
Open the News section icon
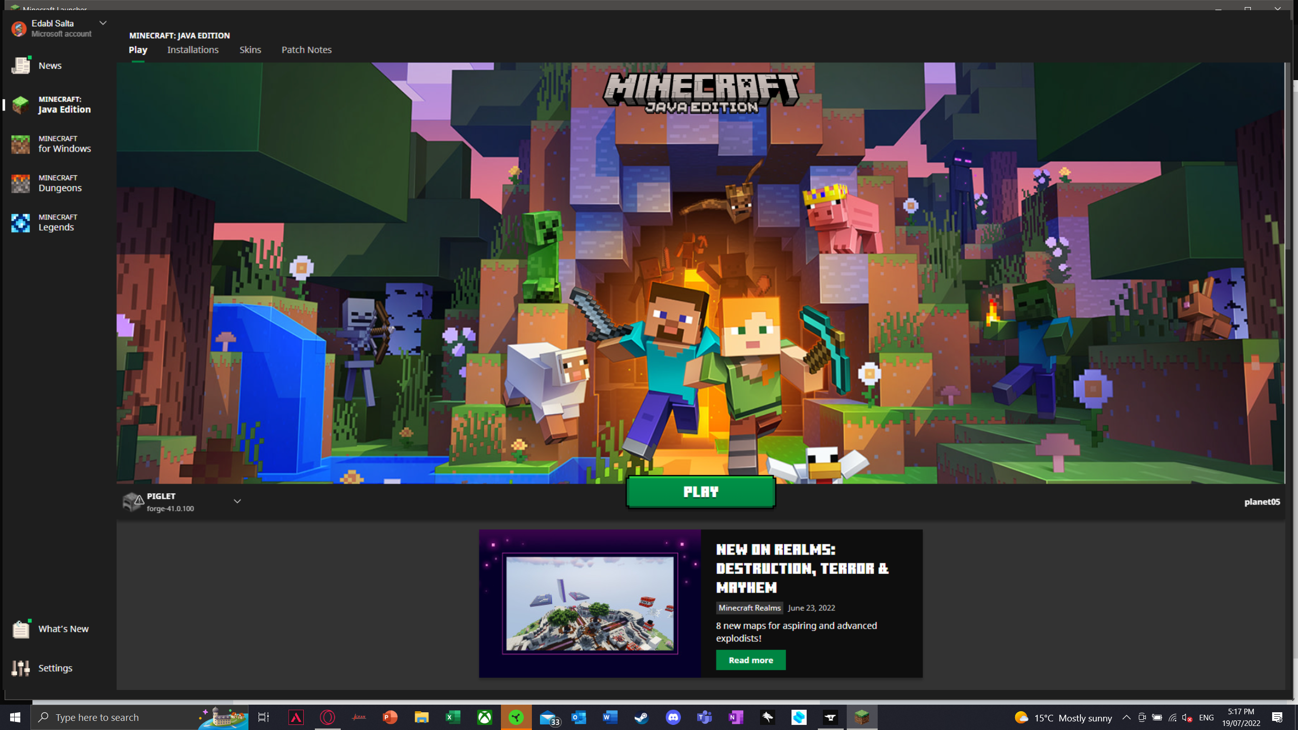point(20,65)
